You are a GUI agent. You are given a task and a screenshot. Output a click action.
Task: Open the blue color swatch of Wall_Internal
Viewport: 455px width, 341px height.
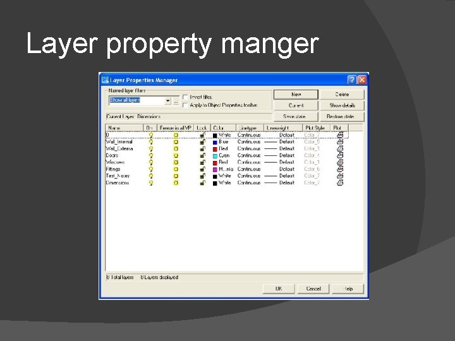click(x=215, y=142)
